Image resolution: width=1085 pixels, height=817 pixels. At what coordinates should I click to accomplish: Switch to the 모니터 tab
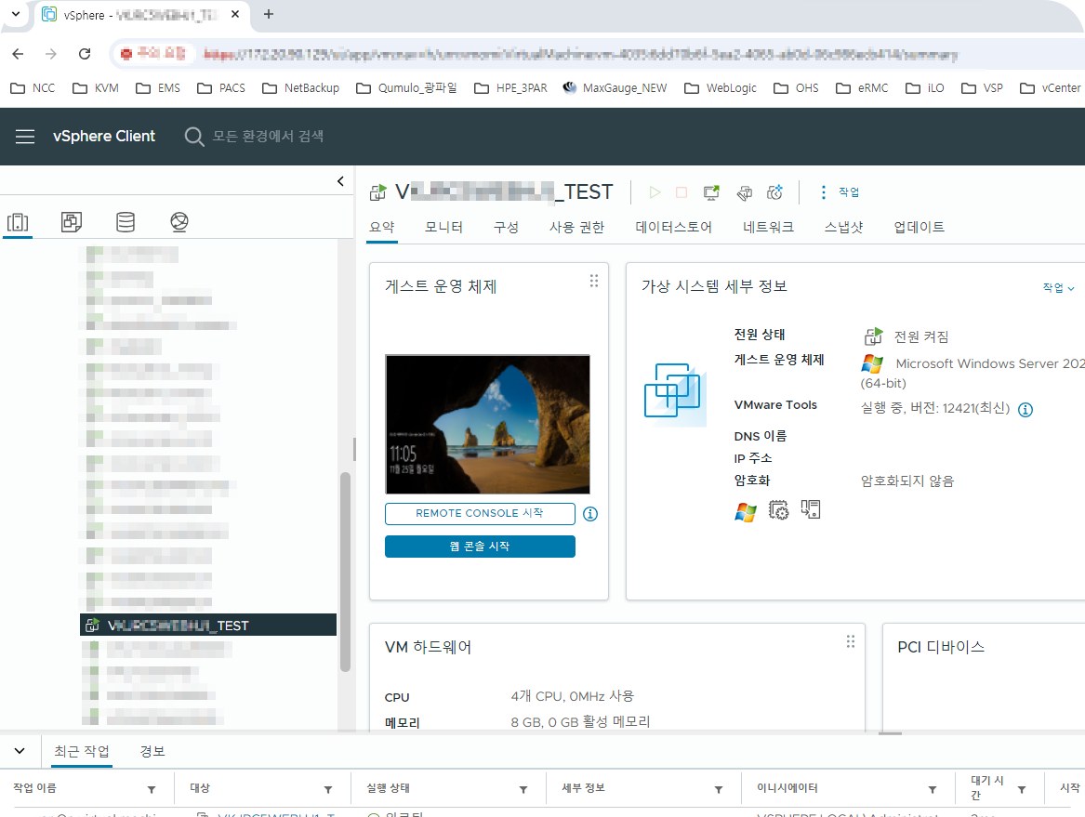[443, 227]
